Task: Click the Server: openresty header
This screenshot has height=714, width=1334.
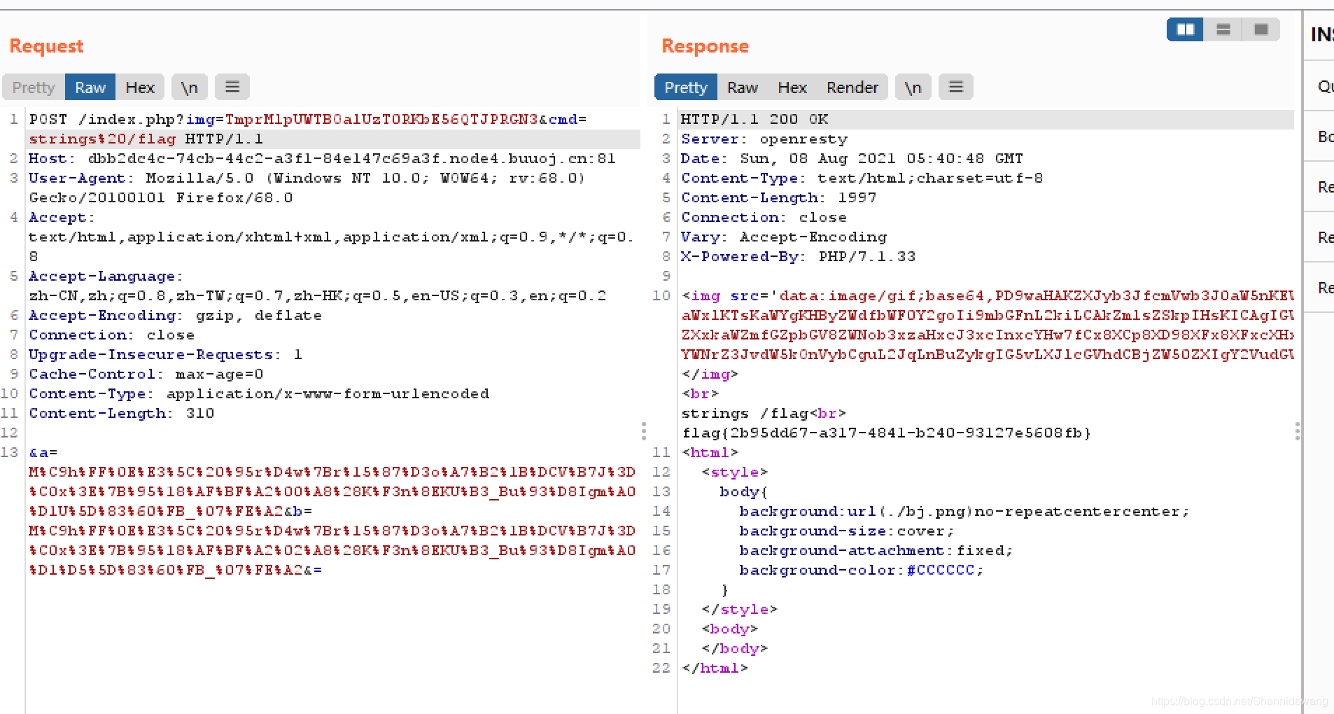Action: pos(764,139)
